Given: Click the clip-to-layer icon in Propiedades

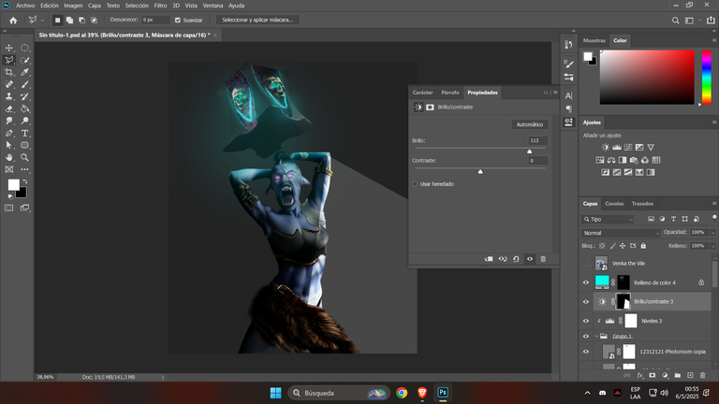Looking at the screenshot, I should pyautogui.click(x=489, y=259).
